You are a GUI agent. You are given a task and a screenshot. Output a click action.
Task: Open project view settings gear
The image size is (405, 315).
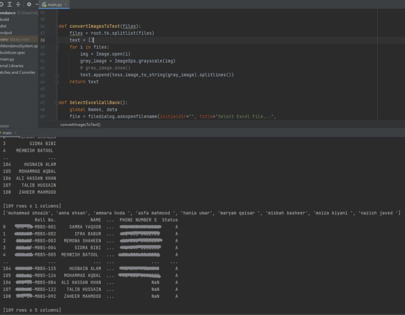click(29, 5)
